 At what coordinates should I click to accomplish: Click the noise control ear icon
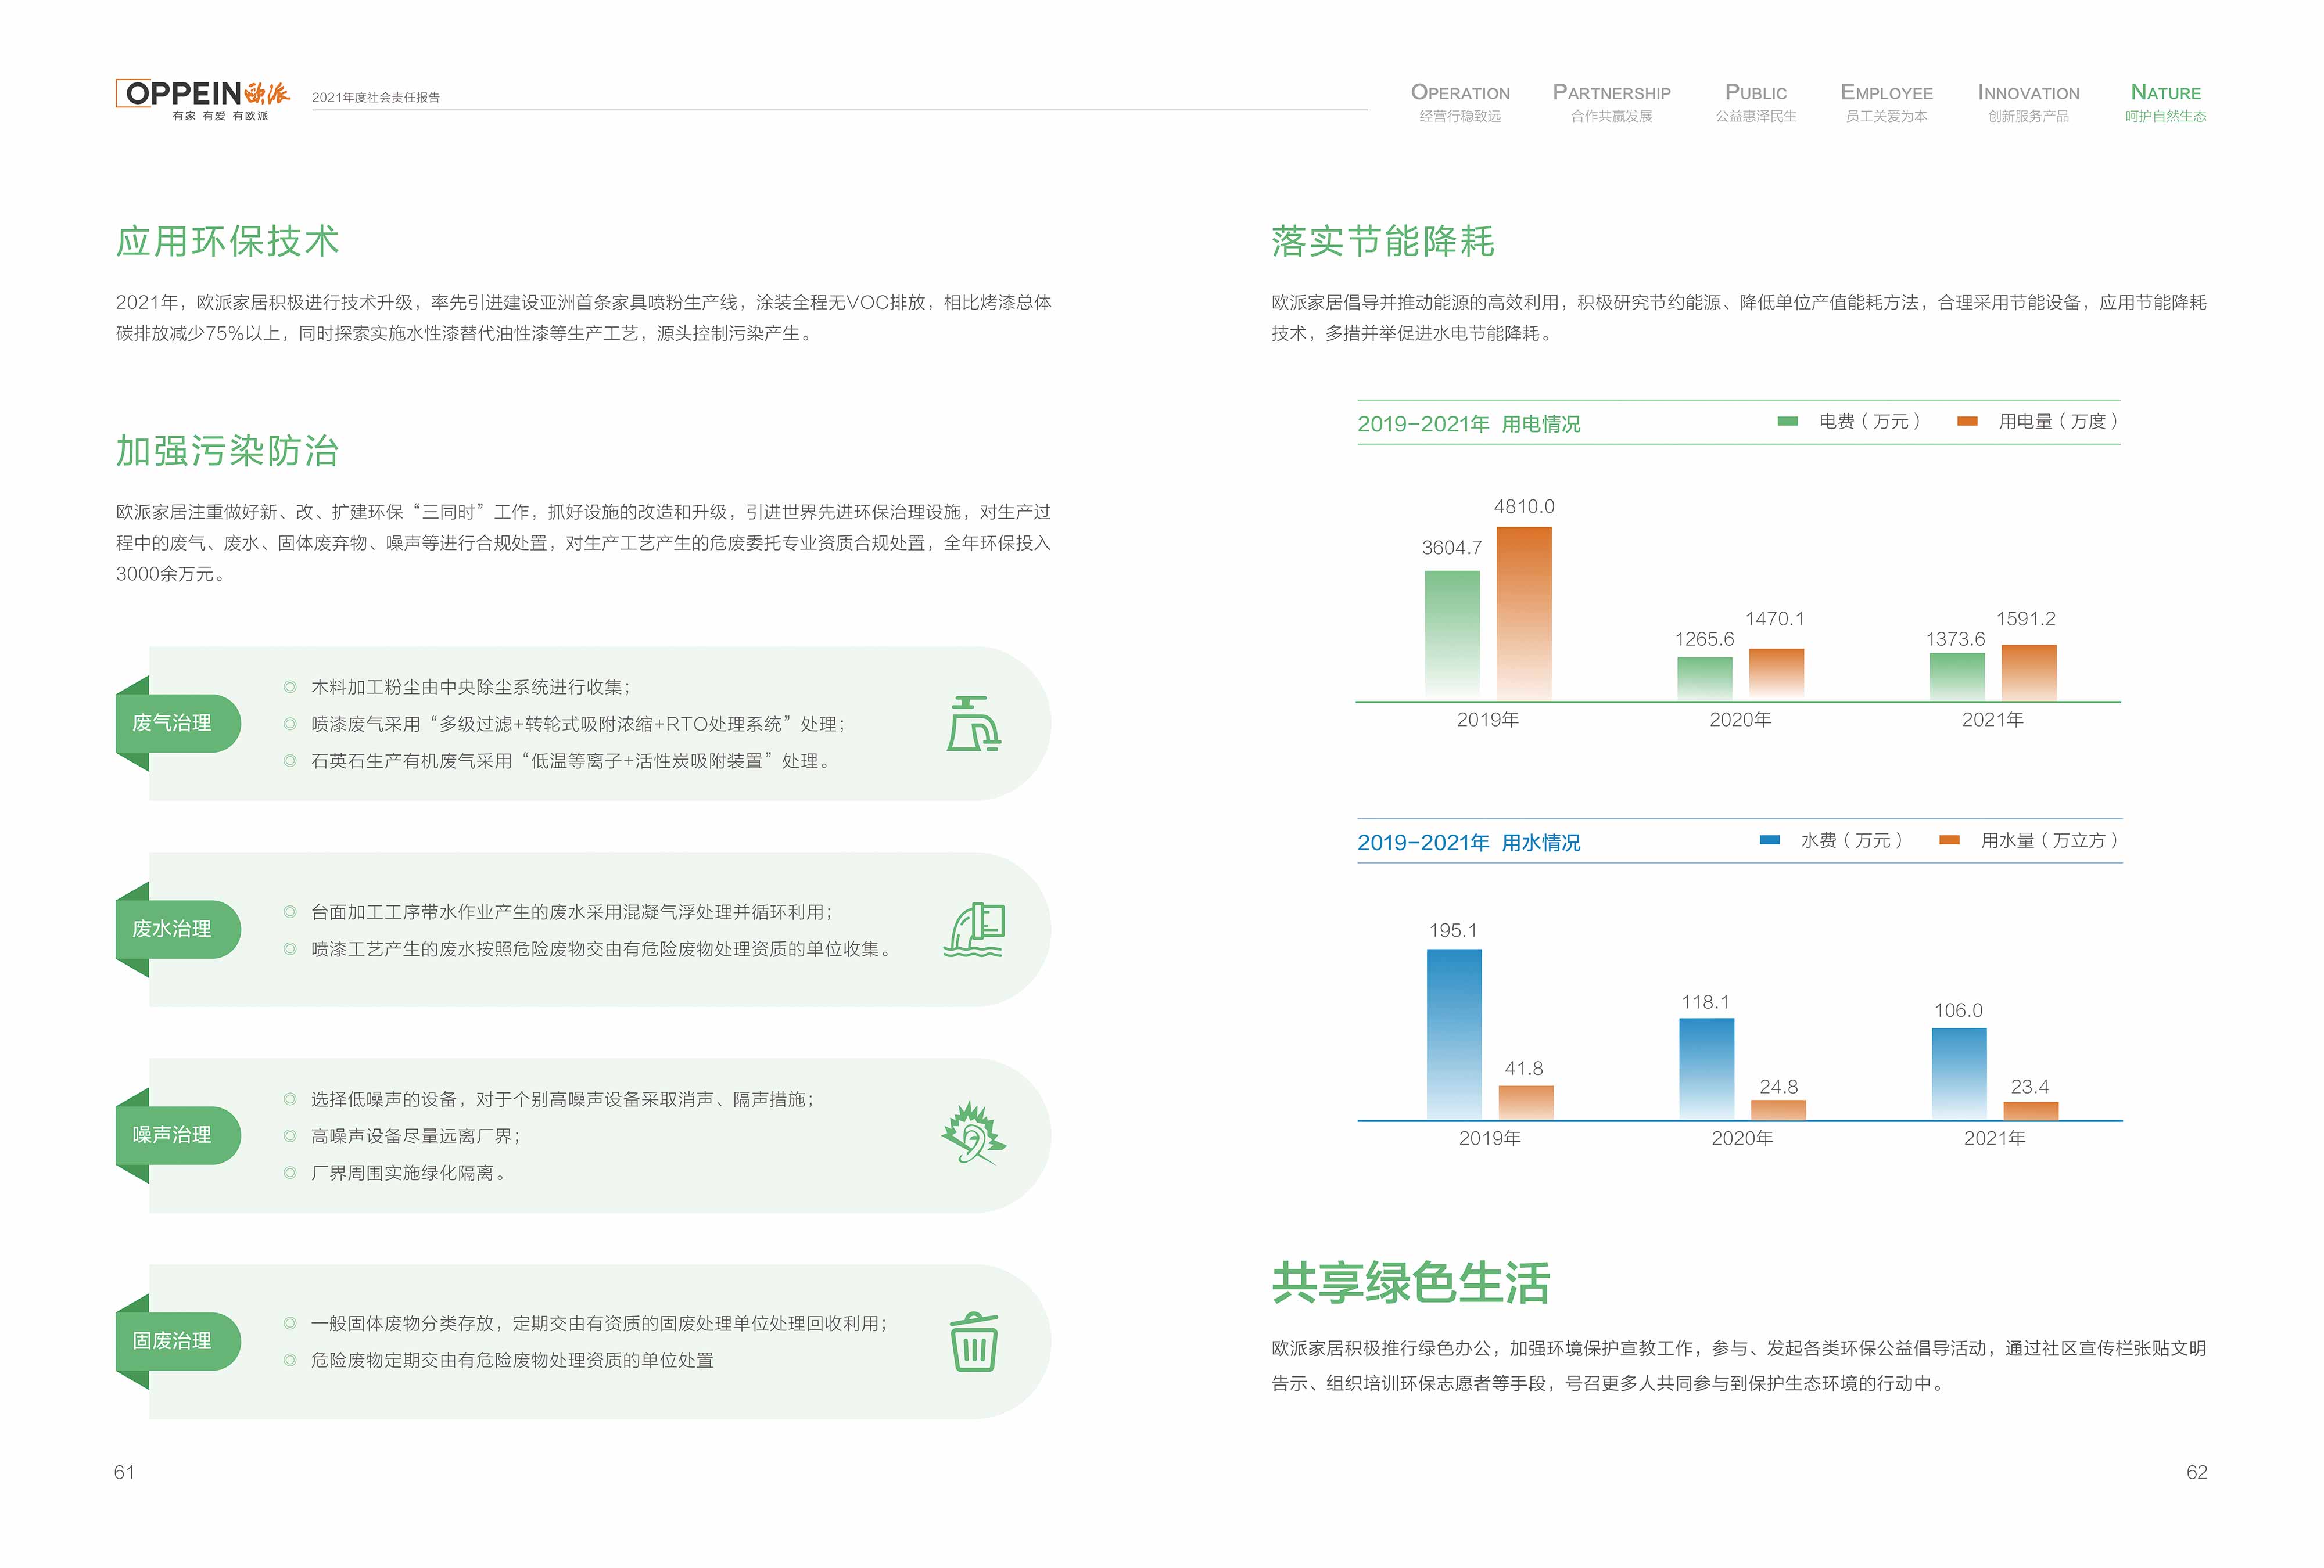973,1134
